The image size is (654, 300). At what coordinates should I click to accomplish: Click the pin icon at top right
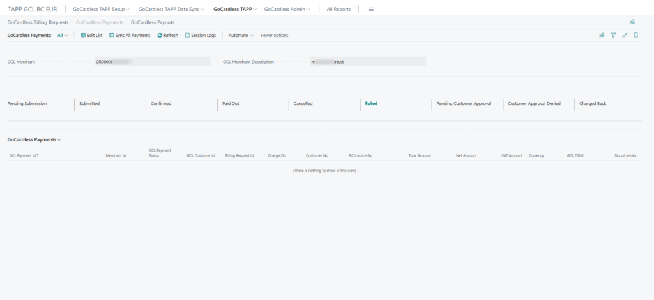pos(632,22)
